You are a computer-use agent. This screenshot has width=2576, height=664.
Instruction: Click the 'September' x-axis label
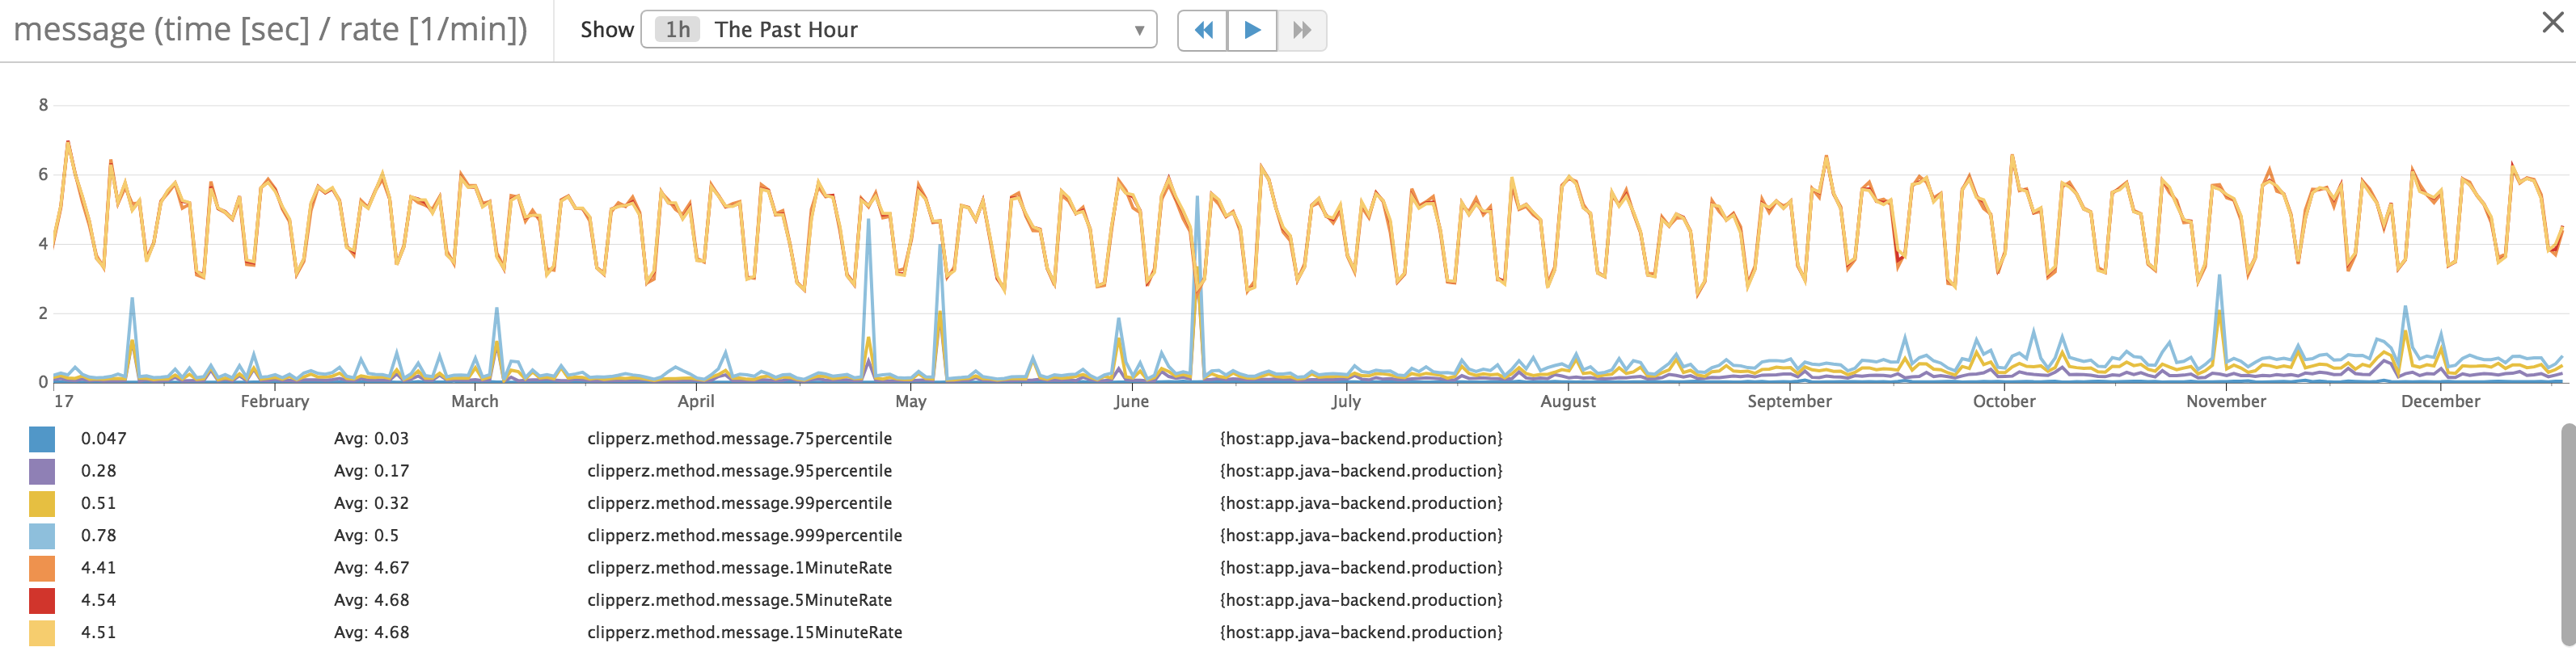coord(1790,401)
